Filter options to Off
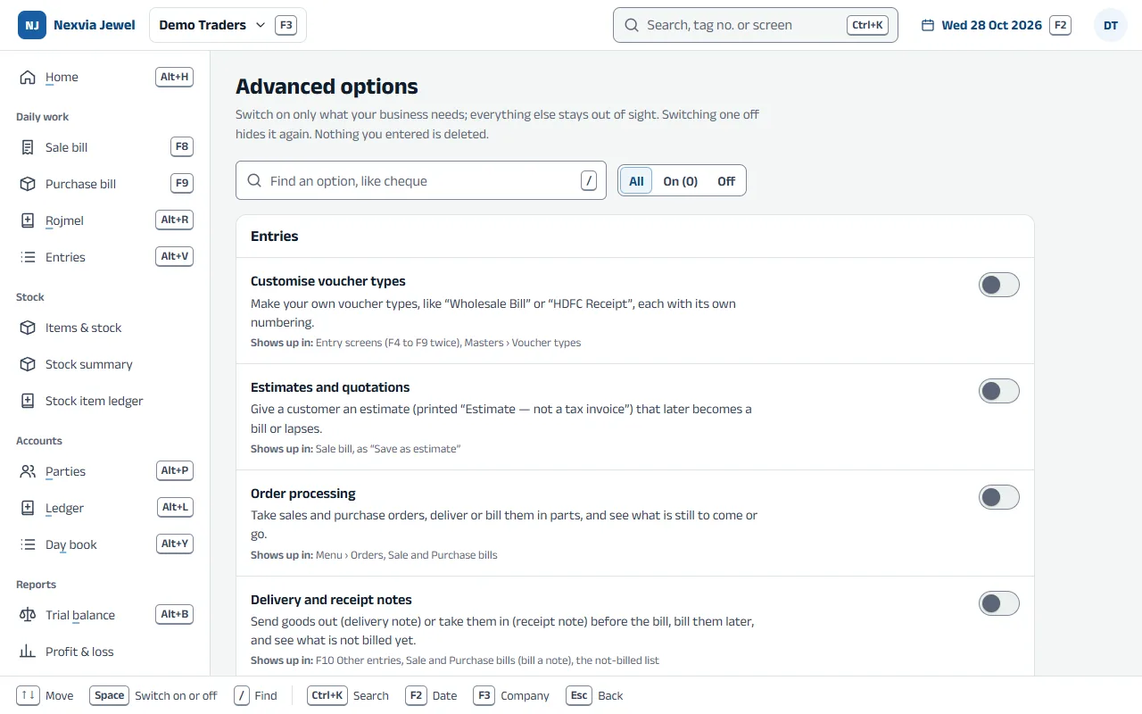1142x714 pixels. (726, 181)
